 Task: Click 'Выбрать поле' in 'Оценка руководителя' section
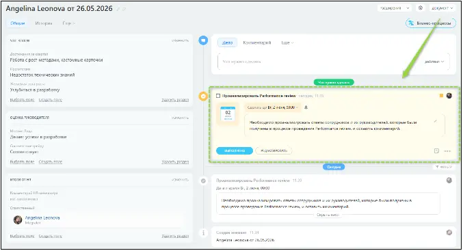[22, 162]
